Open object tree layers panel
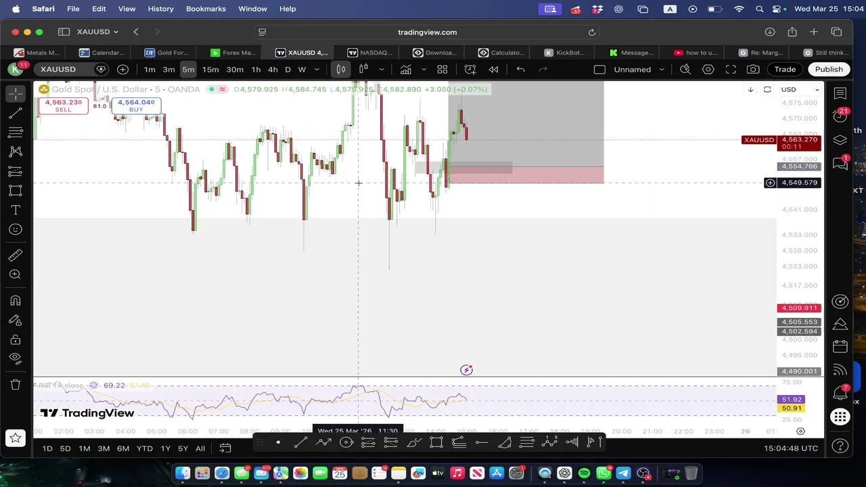The height and width of the screenshot is (487, 866). pyautogui.click(x=840, y=140)
